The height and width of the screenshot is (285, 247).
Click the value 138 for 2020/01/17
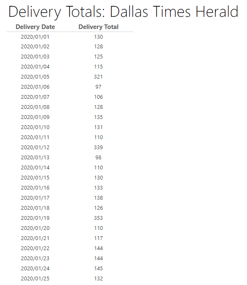pos(99,198)
